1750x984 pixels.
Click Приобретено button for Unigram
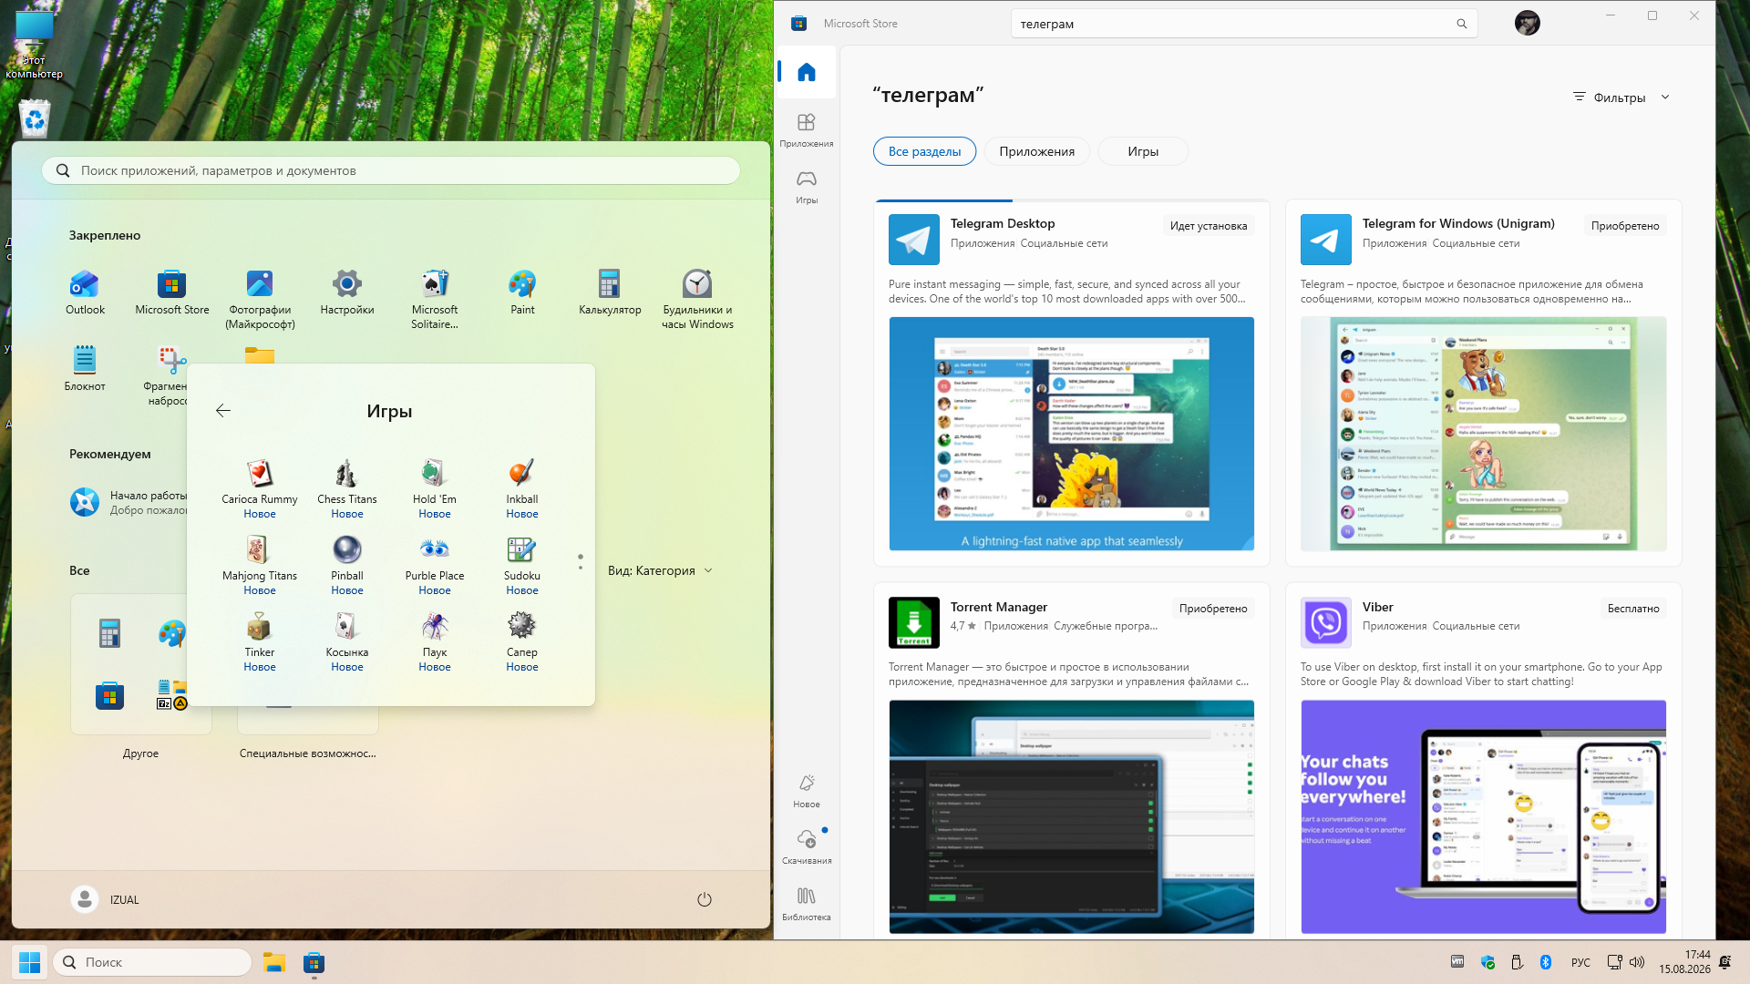(x=1625, y=226)
